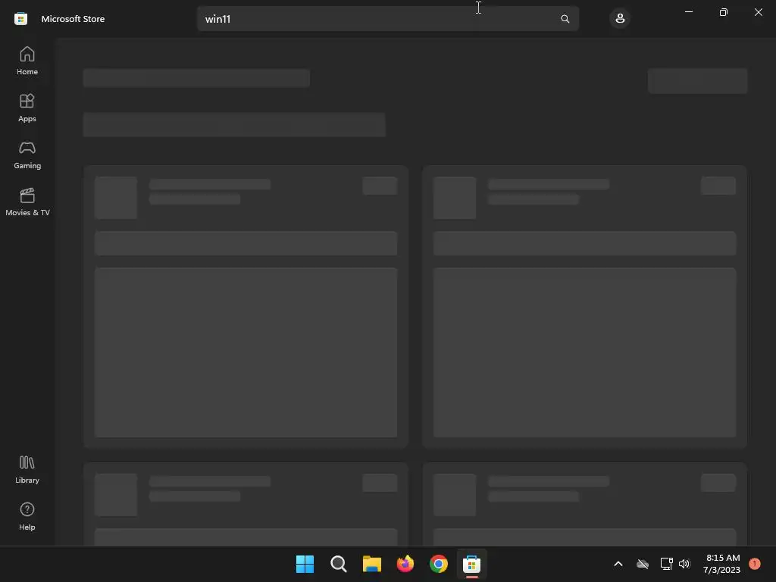Open the Help page in sidebar
The width and height of the screenshot is (776, 582).
coord(27,516)
